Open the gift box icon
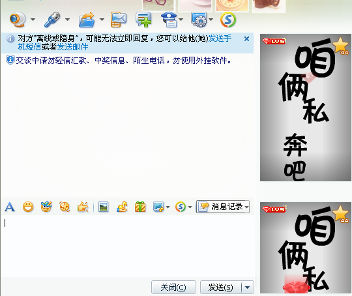352x296 pixels. [x=140, y=207]
